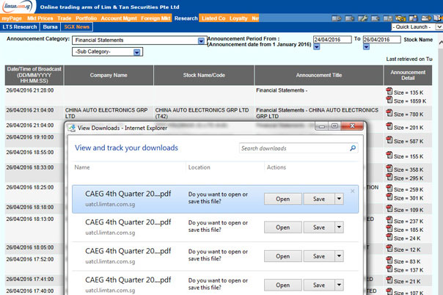Click the magnifier in Search downloads box
Screen dimensions: 443x295
(x=353, y=148)
